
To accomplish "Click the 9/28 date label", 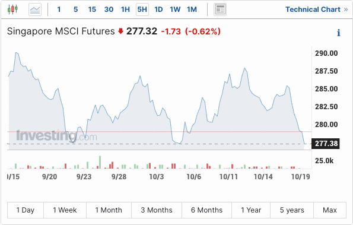I will pos(119,177).
